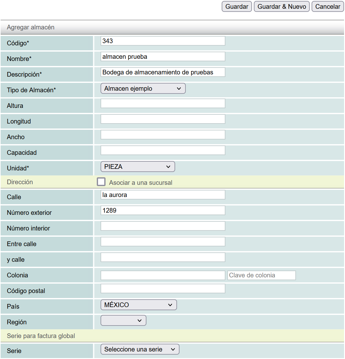Image resolution: width=345 pixels, height=359 pixels.
Task: Click the Guardar button
Action: [x=237, y=7]
